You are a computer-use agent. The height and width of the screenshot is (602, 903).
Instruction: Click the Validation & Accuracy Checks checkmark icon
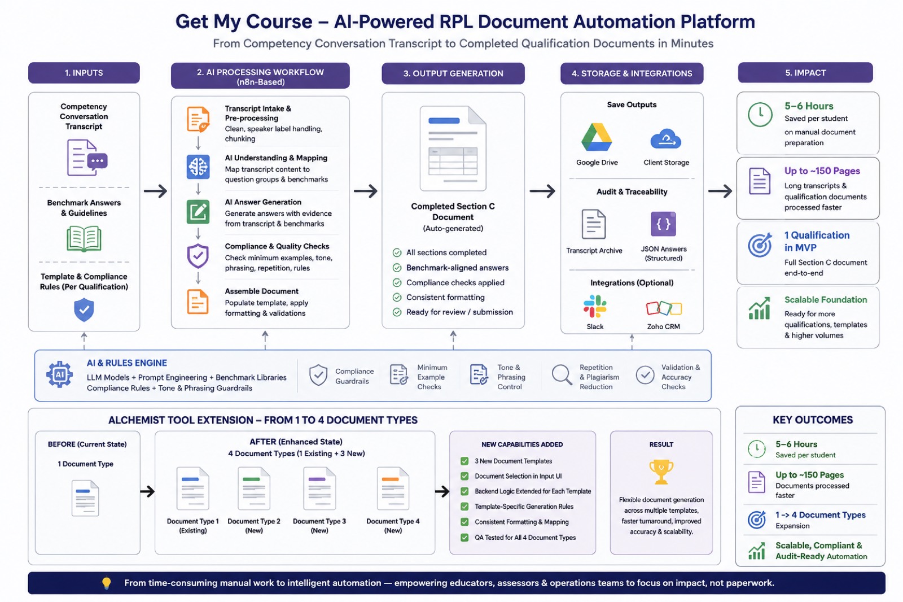tap(645, 375)
